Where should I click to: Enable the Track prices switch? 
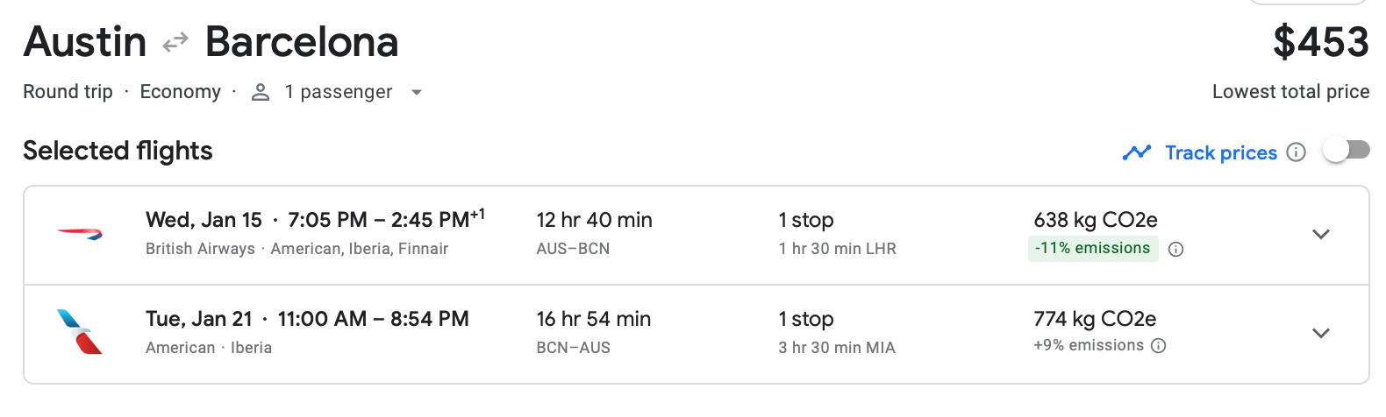[1347, 151]
